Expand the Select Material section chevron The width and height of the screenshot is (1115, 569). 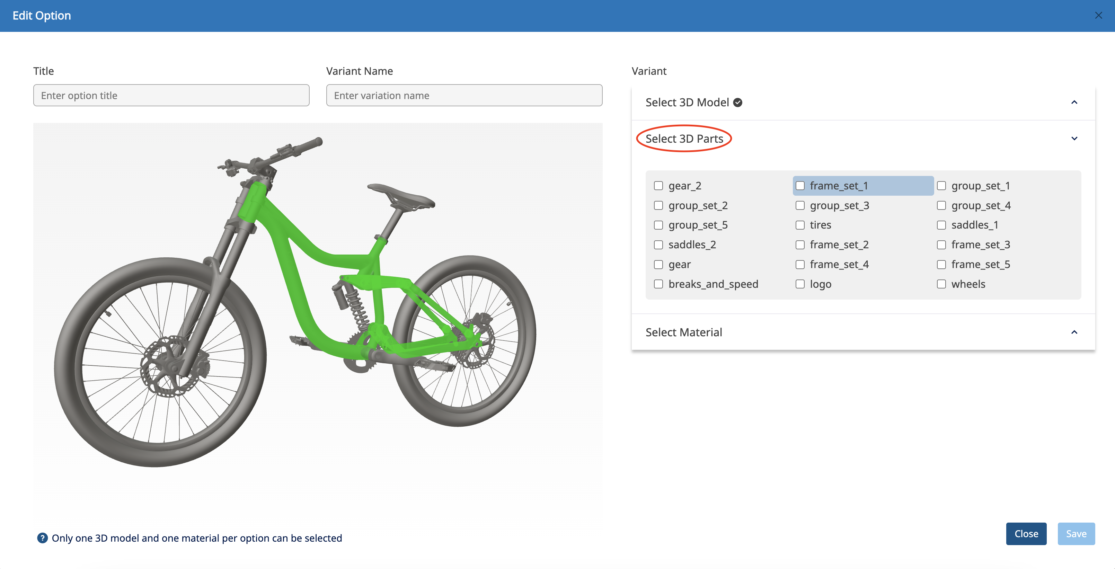(1074, 332)
